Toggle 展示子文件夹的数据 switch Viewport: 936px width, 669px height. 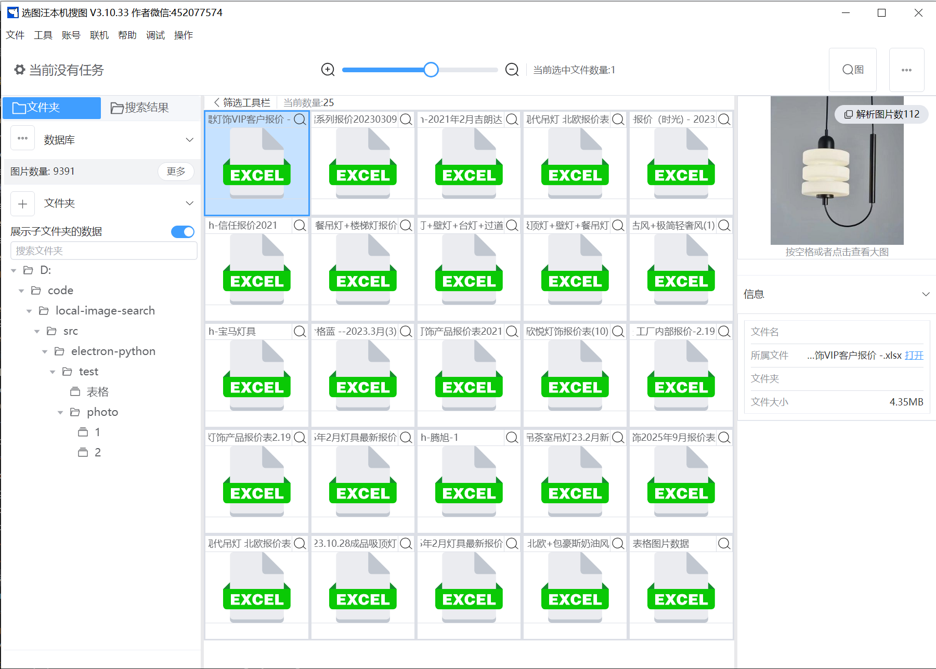[182, 231]
